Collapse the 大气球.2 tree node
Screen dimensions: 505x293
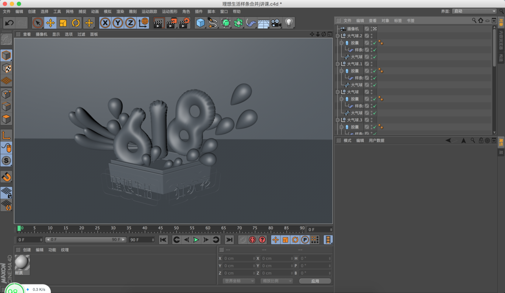point(338,36)
